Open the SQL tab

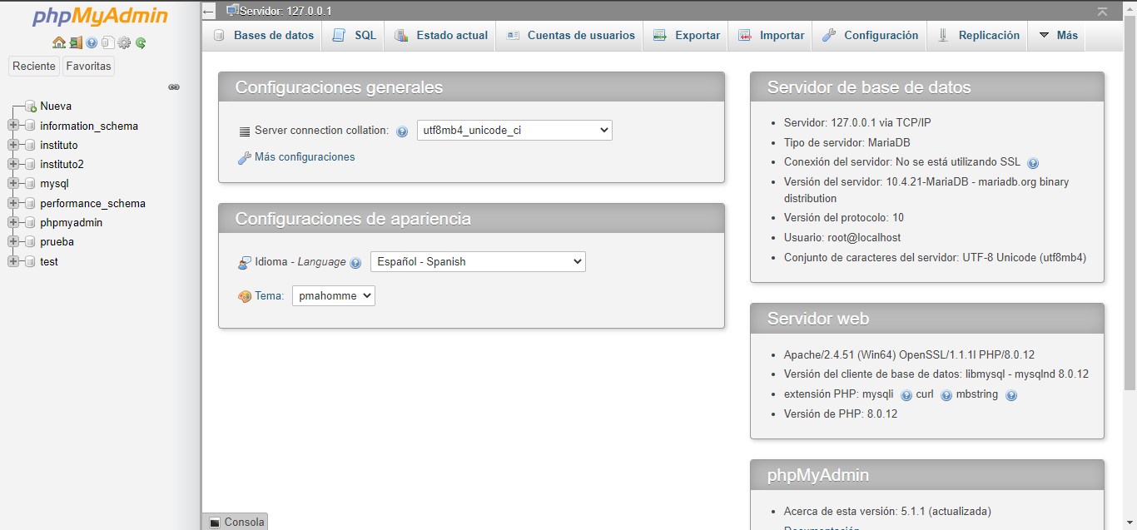tap(354, 36)
